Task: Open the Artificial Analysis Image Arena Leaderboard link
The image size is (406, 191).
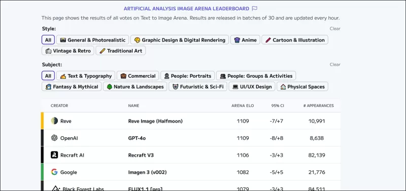Action: 186,9
